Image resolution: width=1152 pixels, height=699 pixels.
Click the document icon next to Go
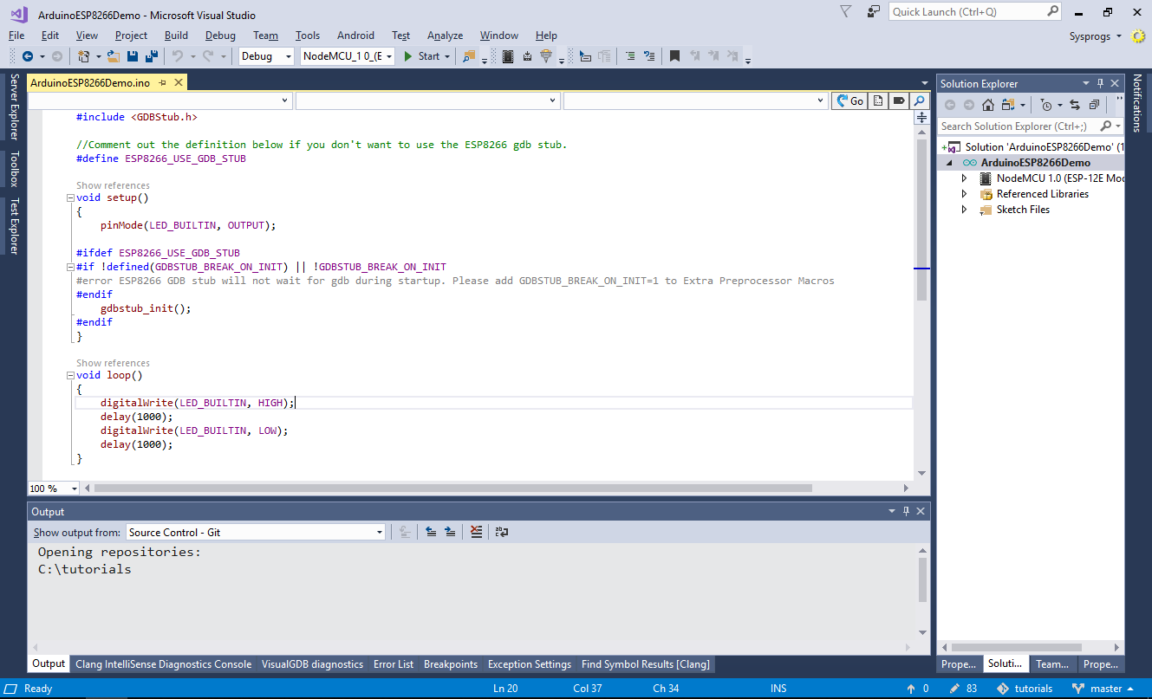click(x=878, y=100)
